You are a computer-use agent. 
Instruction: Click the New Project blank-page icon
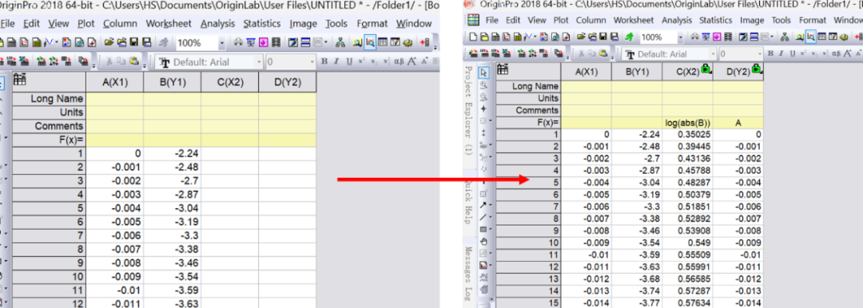point(473,37)
